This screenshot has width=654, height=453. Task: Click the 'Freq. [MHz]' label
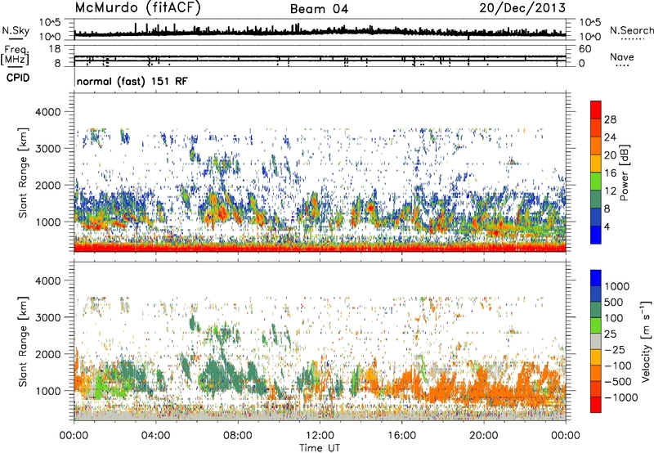pyautogui.click(x=15, y=56)
